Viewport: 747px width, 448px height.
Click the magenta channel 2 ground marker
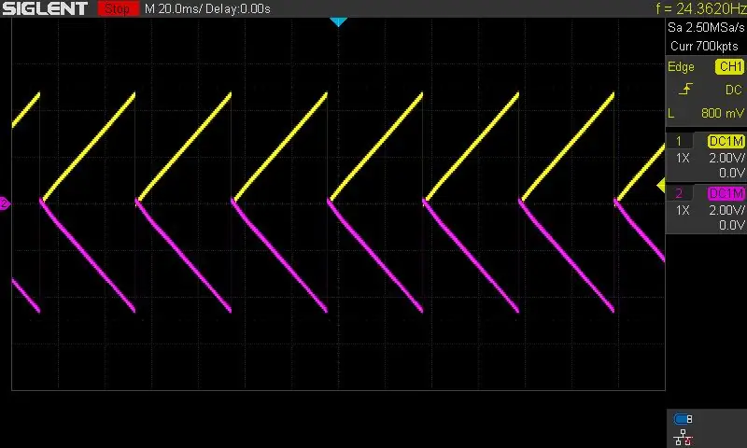coord(5,203)
